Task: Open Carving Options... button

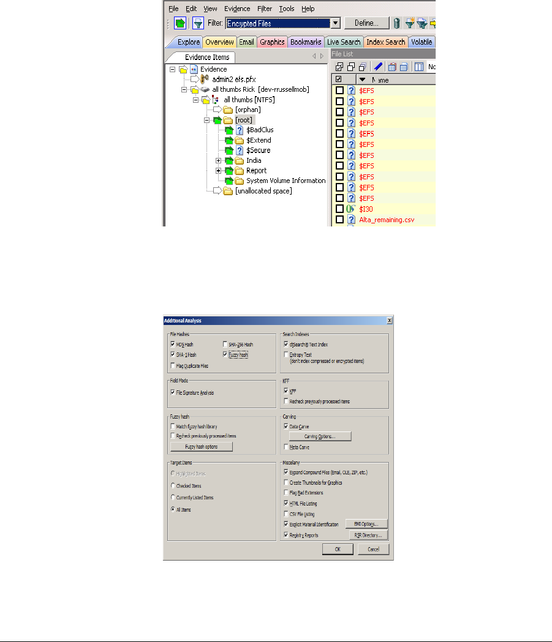Action: (x=320, y=436)
